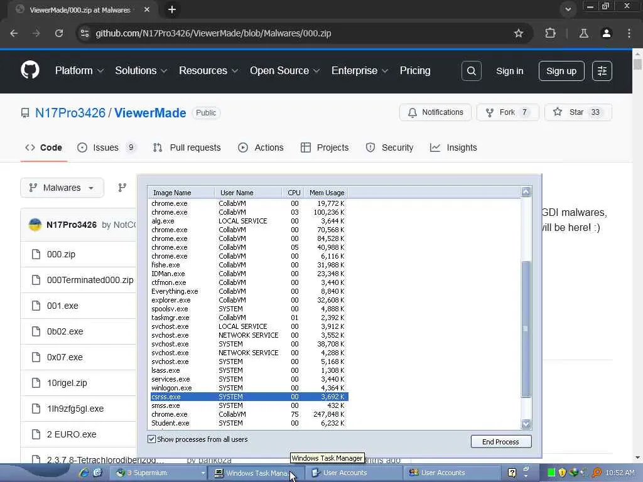Expand the Open Source menu
Image resolution: width=643 pixels, height=482 pixels.
pos(284,70)
